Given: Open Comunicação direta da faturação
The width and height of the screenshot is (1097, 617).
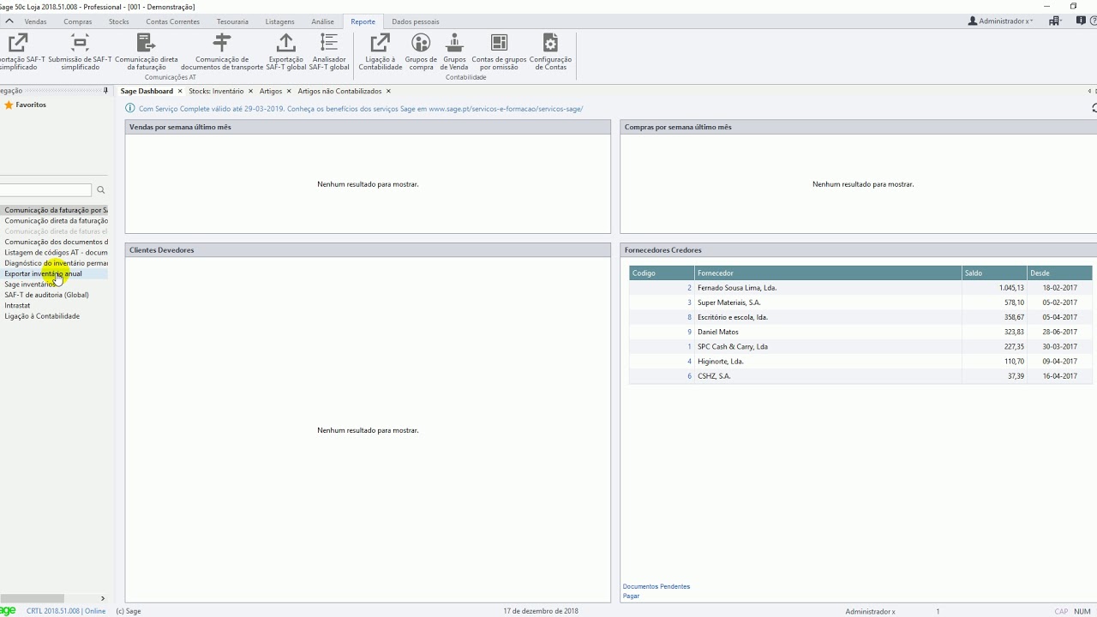Looking at the screenshot, I should 147,52.
